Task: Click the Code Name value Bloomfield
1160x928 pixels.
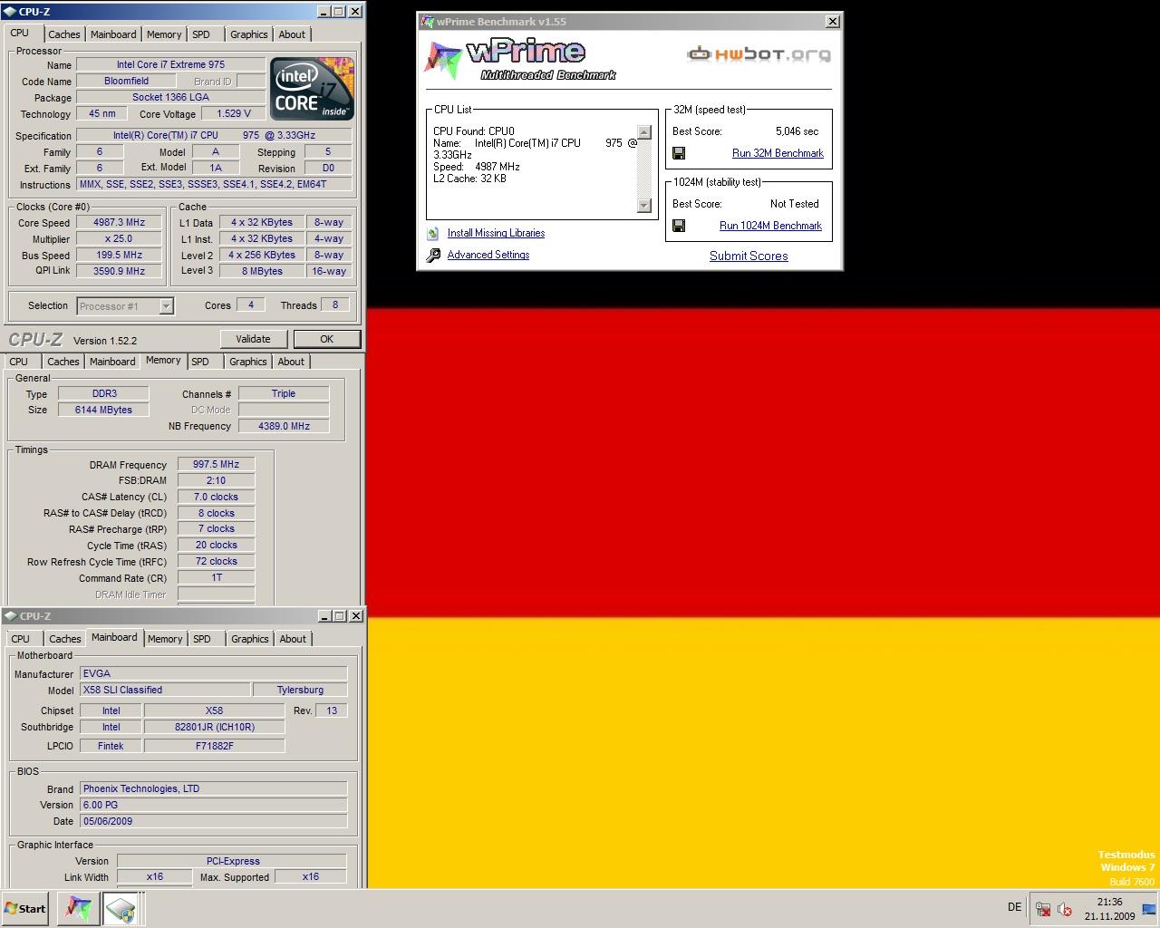Action: pos(126,81)
